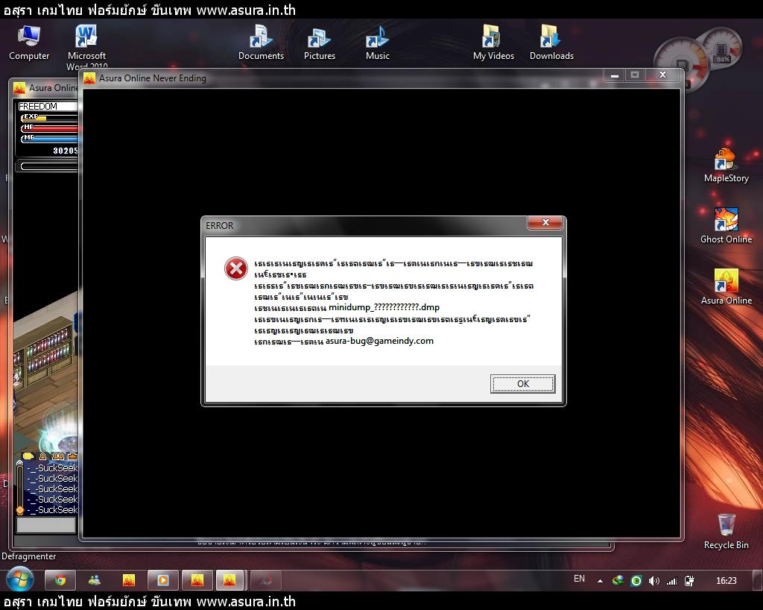The image size is (763, 610).
Task: Click the power plug tray icon
Action: (x=689, y=581)
